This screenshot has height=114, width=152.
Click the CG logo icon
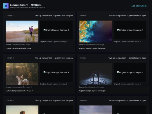tap(6, 6)
